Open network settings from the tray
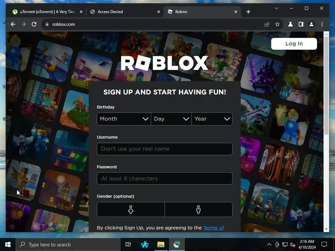 (x=285, y=244)
